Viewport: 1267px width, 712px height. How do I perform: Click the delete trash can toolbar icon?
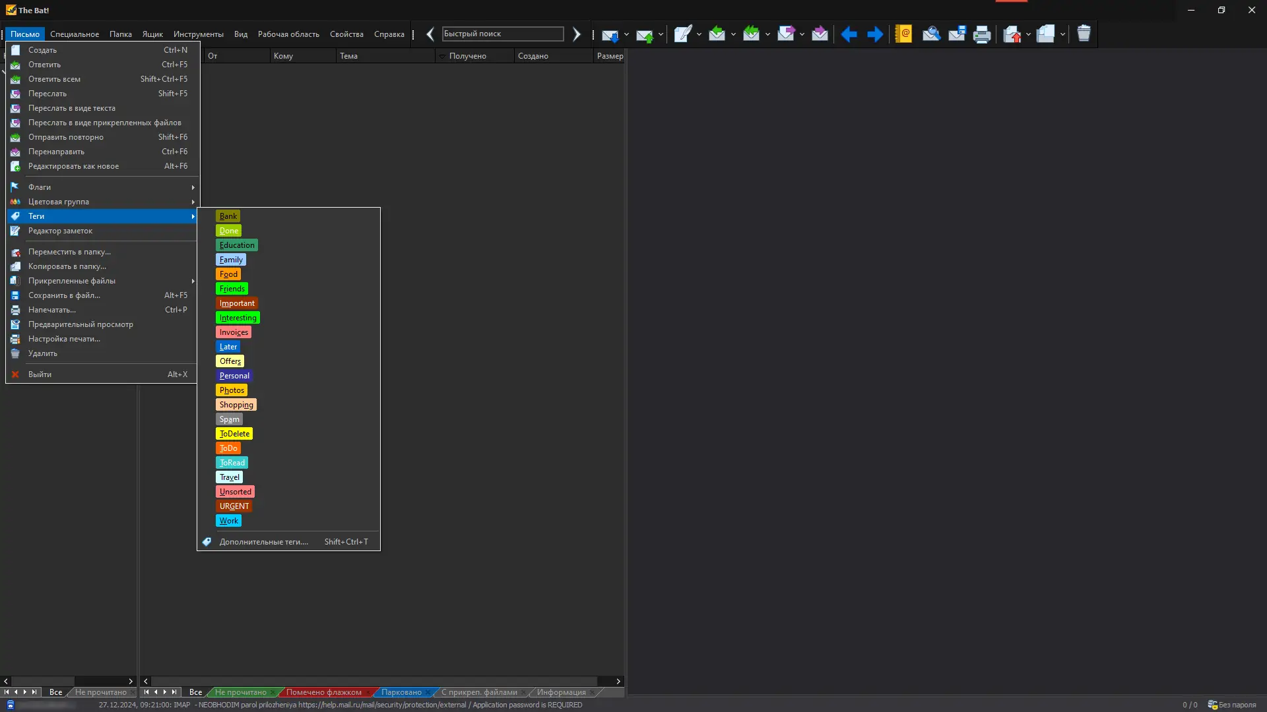(1084, 34)
